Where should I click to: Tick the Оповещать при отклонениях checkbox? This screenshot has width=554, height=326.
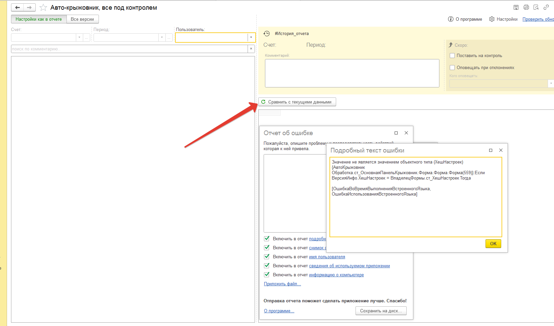pyautogui.click(x=452, y=68)
